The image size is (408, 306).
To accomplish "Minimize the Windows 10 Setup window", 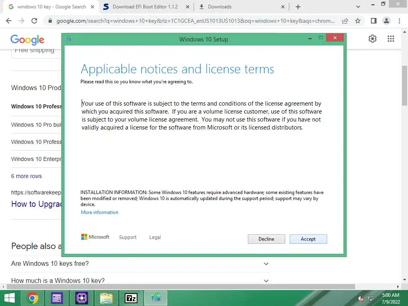I will tap(310, 38).
